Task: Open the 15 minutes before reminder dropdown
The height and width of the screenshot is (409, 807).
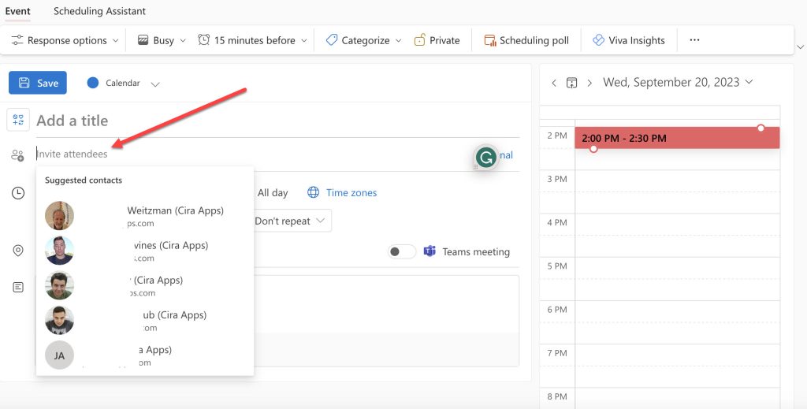Action: pyautogui.click(x=251, y=40)
